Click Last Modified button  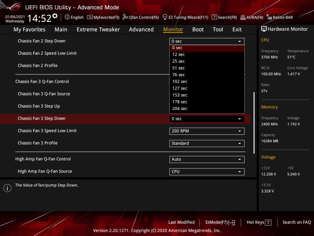tap(182, 222)
